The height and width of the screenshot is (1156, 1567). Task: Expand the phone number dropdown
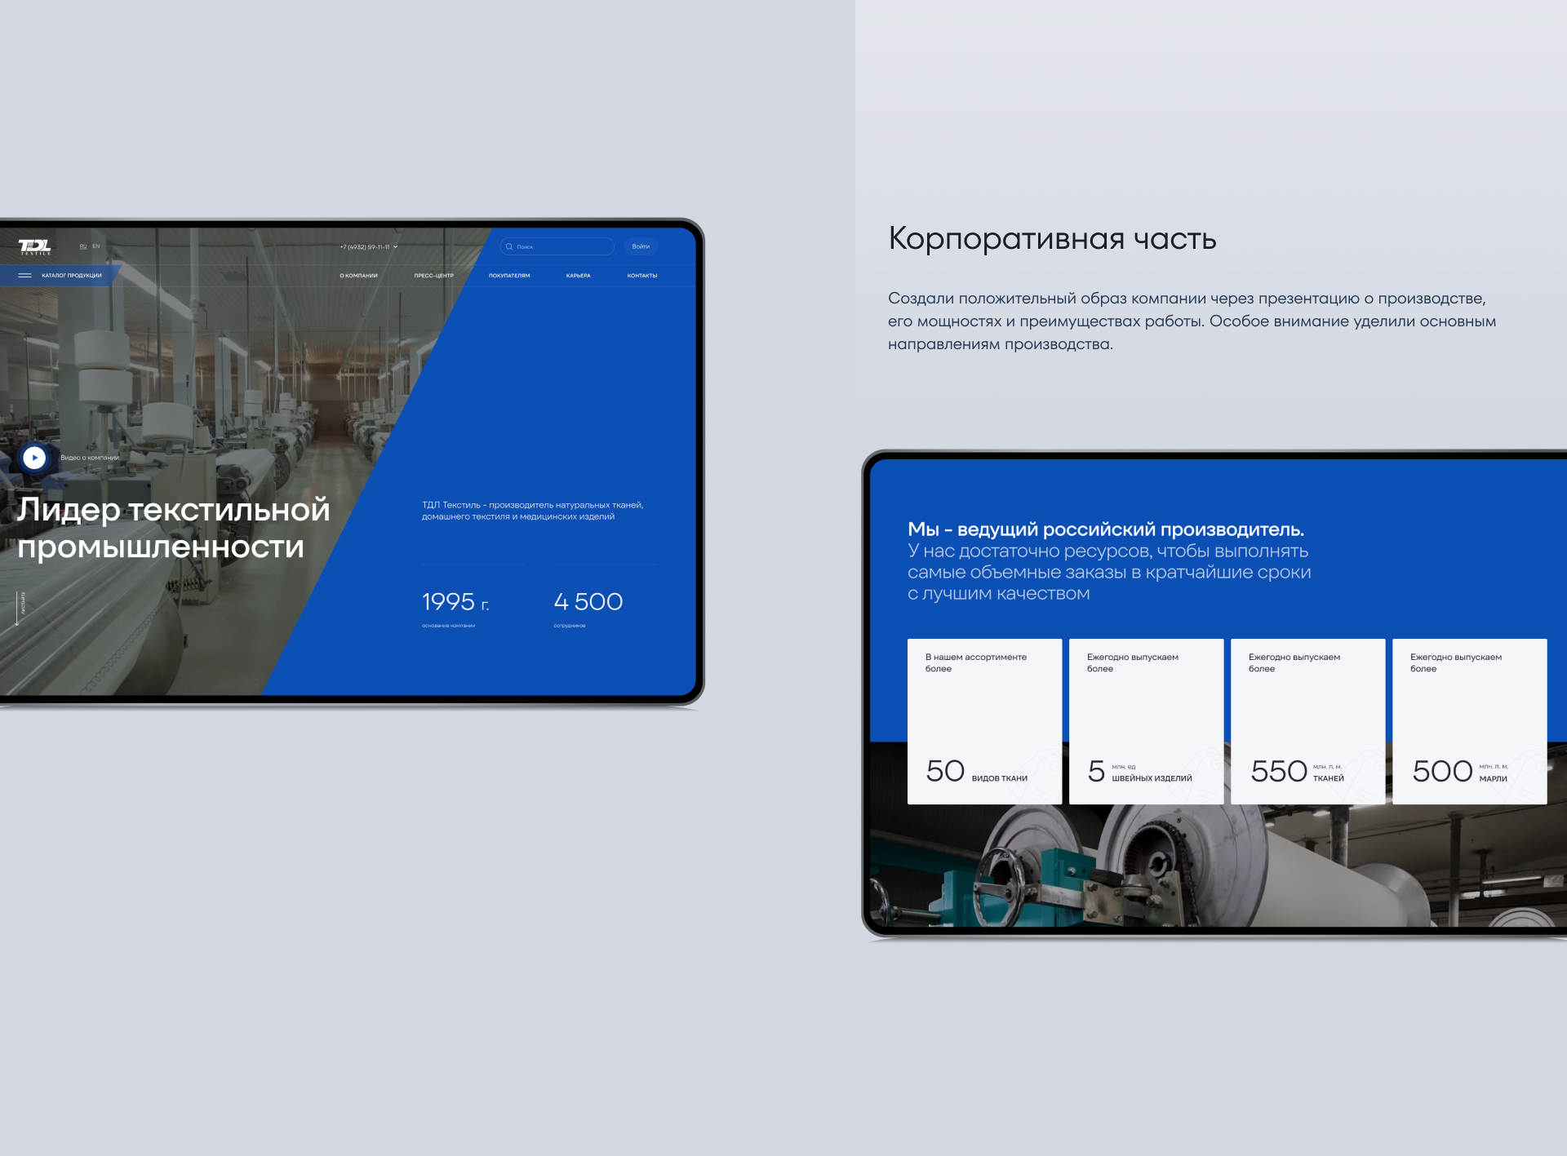[396, 246]
